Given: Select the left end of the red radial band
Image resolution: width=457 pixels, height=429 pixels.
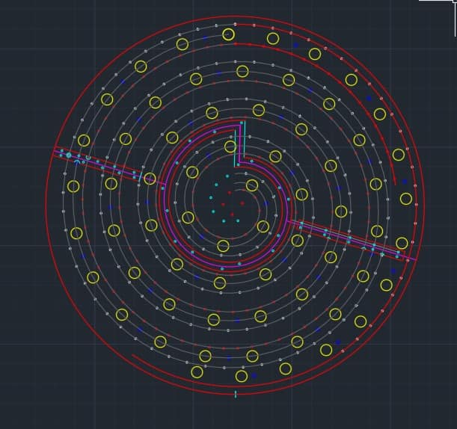Looking at the screenshot, I should (x=56, y=148).
